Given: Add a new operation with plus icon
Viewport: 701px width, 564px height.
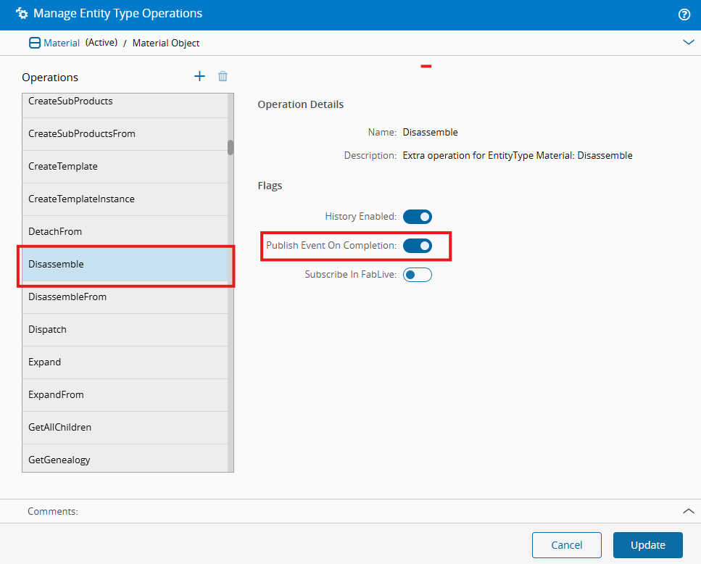Looking at the screenshot, I should click(x=199, y=76).
